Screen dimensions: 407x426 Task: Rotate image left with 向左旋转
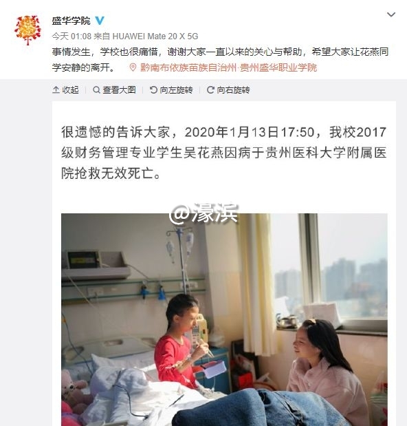171,90
